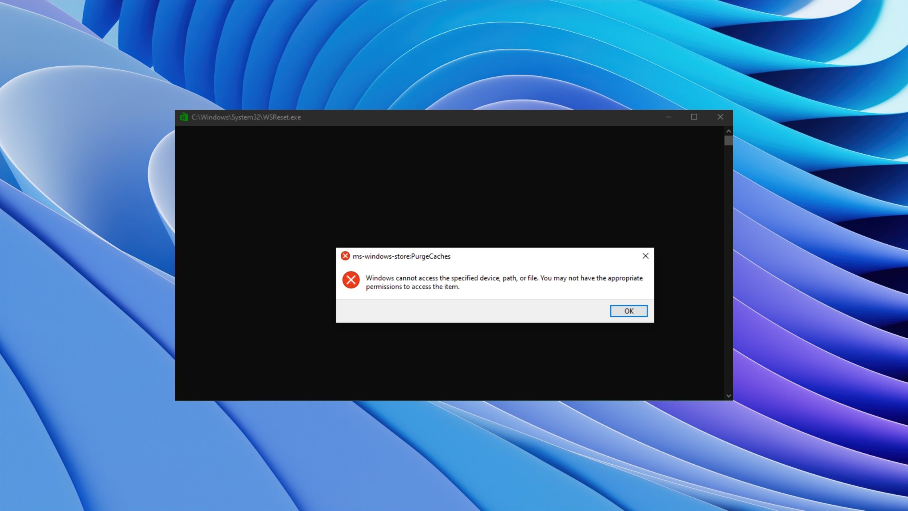908x511 pixels.
Task: Click the title text C:\Windows\System32\WSReset.exe
Action: pyautogui.click(x=246, y=117)
